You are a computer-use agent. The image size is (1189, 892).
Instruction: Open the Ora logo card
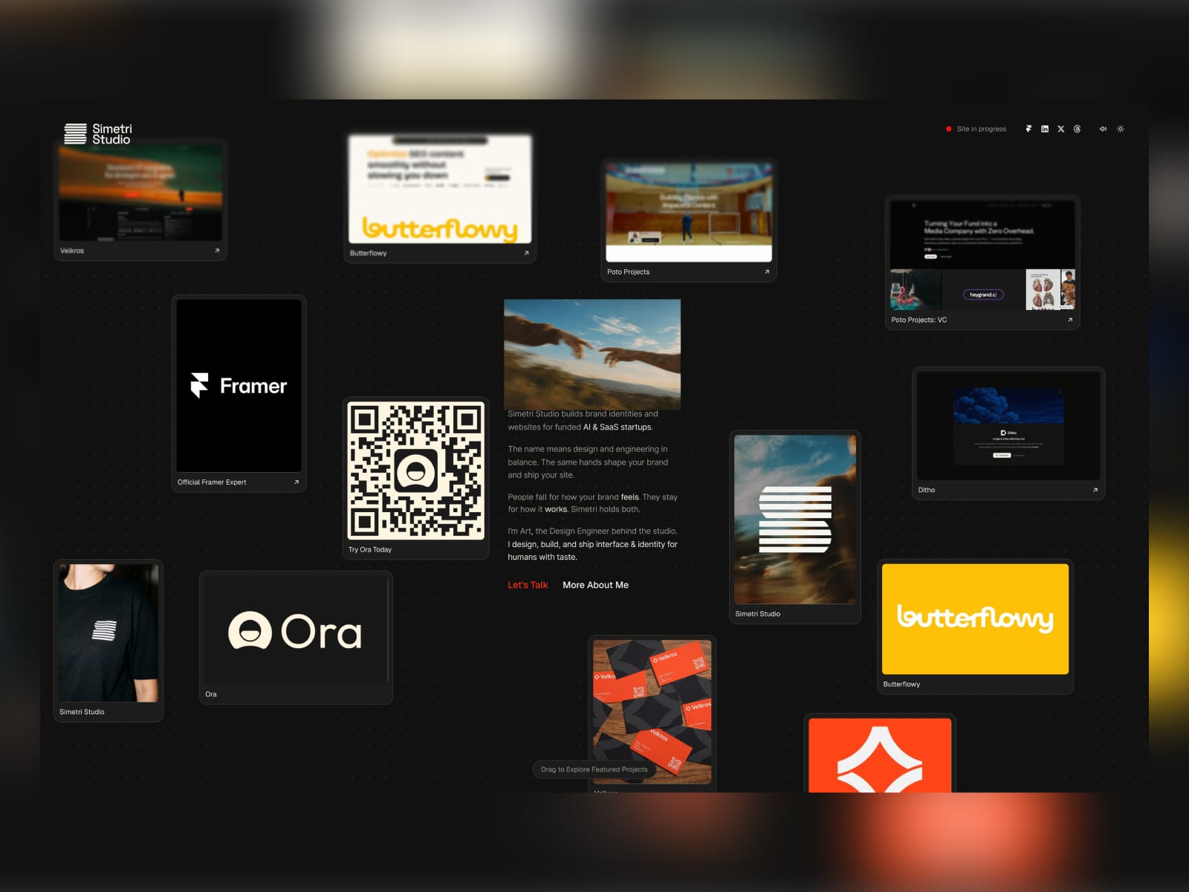click(x=296, y=637)
